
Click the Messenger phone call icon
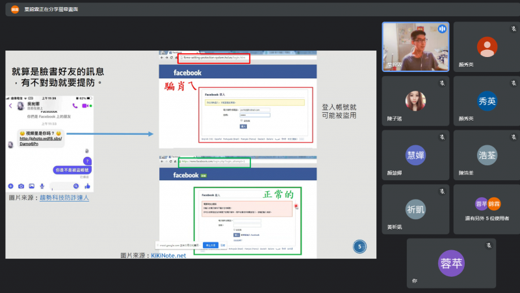click(x=75, y=106)
